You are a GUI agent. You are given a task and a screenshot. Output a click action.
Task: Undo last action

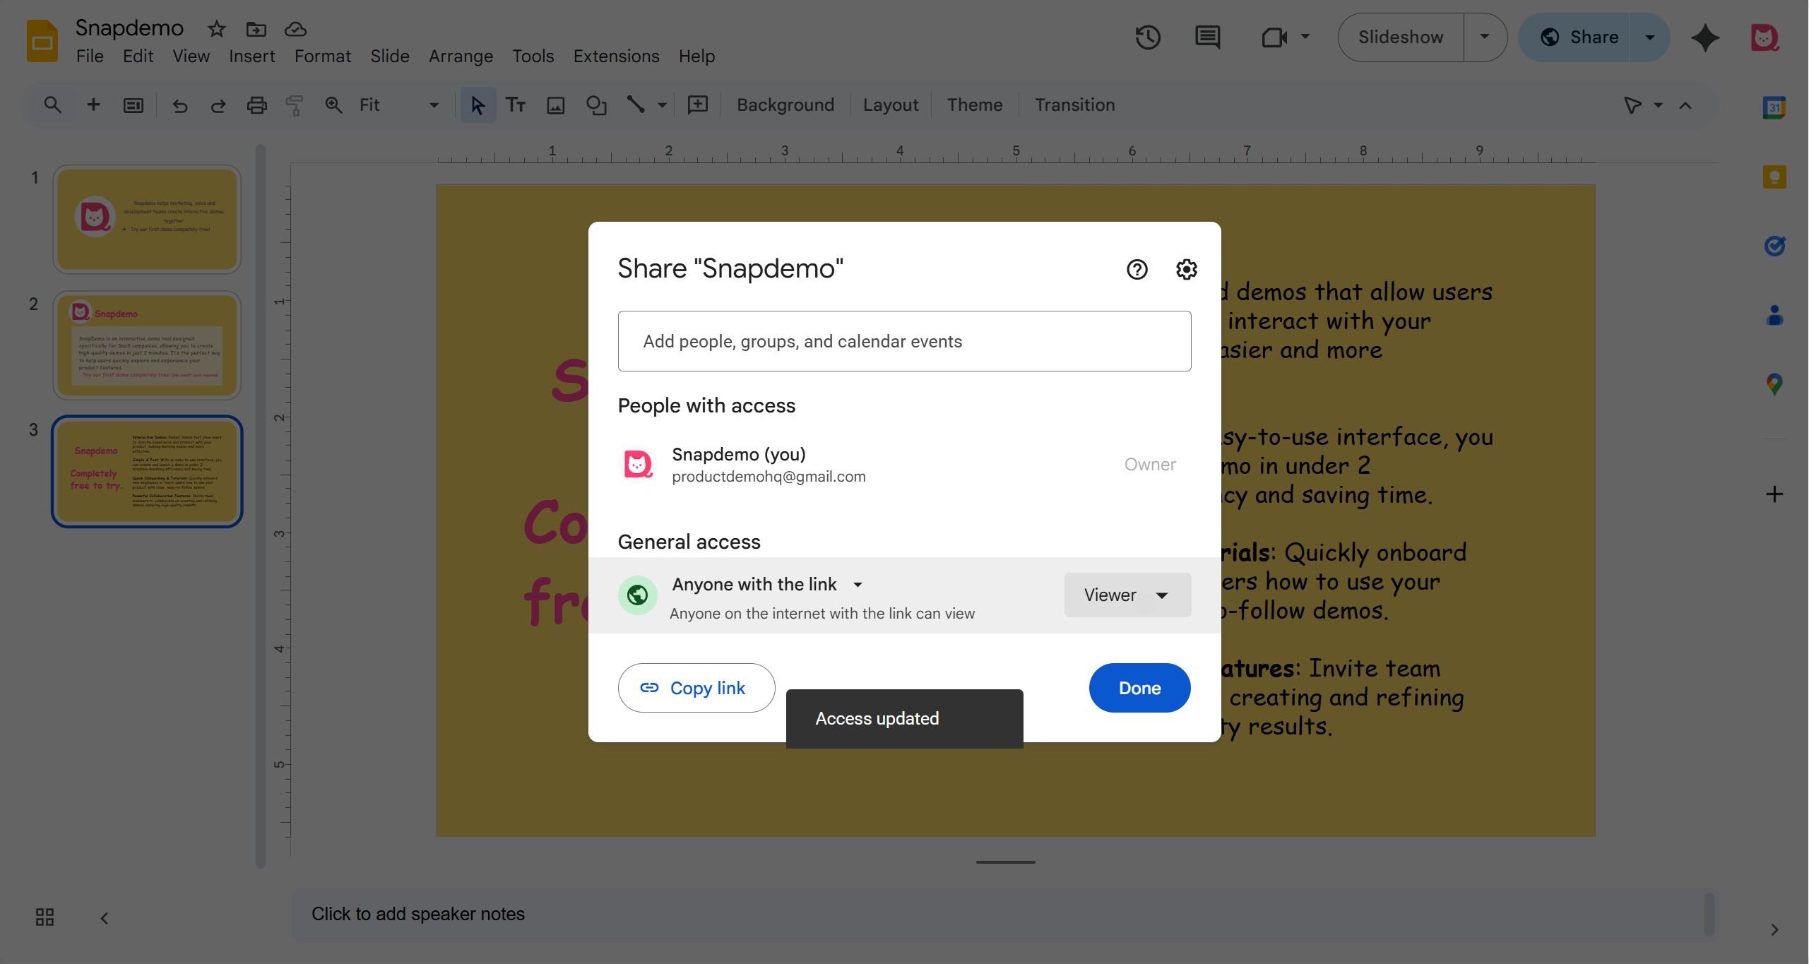point(180,105)
